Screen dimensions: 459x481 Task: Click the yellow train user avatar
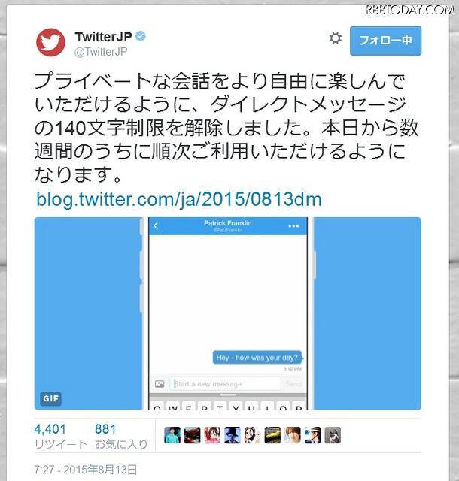pos(272,435)
